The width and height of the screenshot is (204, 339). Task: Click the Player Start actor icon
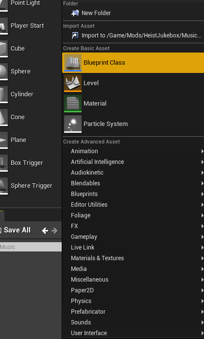(x=4, y=26)
